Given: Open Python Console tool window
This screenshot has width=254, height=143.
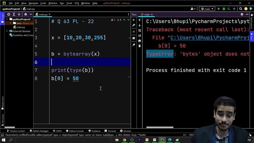Looking at the screenshot, I should click(75, 131).
